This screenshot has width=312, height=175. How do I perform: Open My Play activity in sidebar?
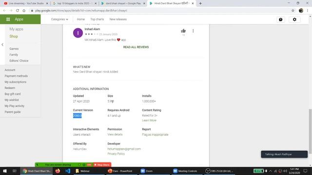(x=14, y=106)
